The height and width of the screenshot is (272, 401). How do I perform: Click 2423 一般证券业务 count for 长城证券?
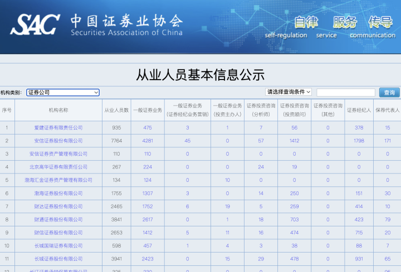point(148,259)
